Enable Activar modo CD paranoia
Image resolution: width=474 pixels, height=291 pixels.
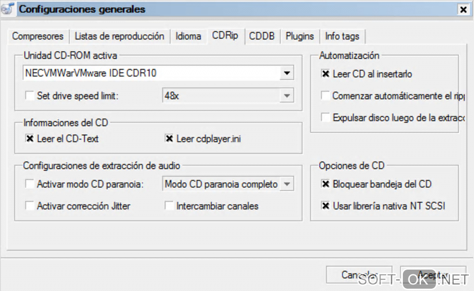click(x=30, y=184)
